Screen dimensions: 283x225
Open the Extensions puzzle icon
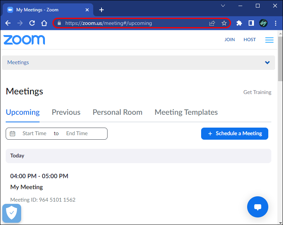point(239,23)
